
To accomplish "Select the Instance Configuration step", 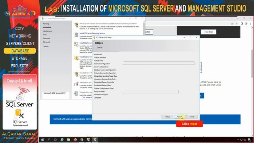I will [102, 64].
